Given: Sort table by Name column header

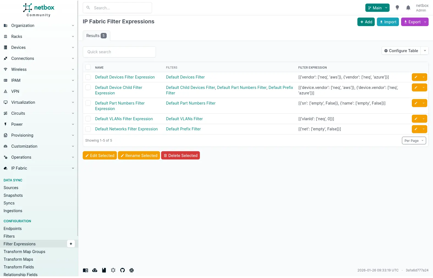Looking at the screenshot, I should (x=99, y=68).
